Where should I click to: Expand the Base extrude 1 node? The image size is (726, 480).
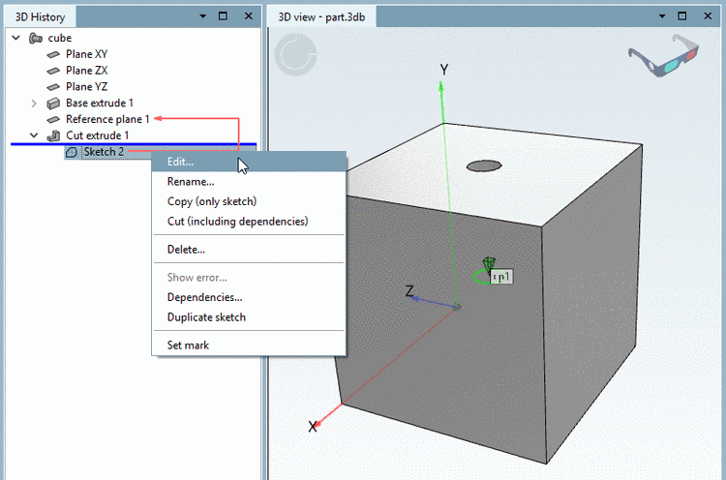coord(34,104)
